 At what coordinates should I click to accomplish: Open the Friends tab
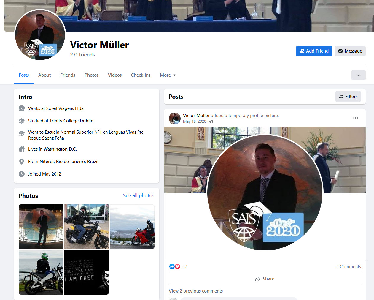pos(68,75)
